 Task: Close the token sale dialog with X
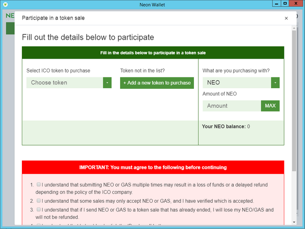(x=286, y=18)
